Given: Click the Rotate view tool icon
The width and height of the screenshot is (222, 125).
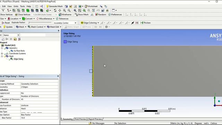Looking at the screenshot, I should pos(55,10).
